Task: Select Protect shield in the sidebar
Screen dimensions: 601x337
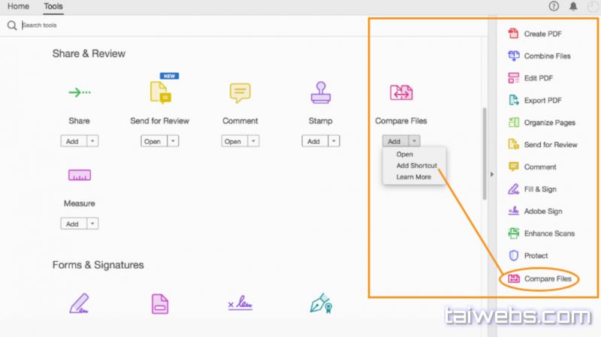Action: (535, 256)
